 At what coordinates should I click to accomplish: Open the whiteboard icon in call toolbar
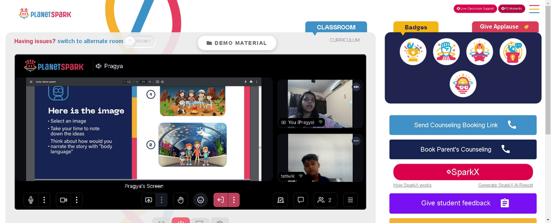[280, 200]
